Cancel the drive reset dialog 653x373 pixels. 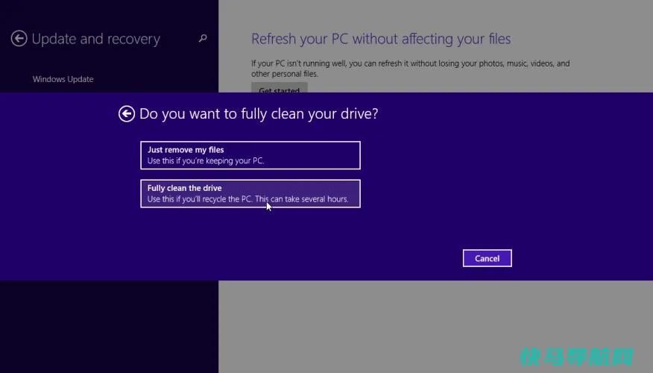pyautogui.click(x=488, y=258)
